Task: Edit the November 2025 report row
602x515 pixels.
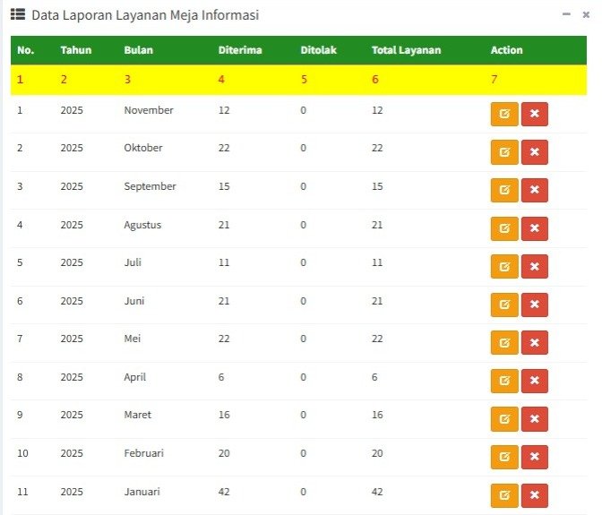Action: [x=504, y=115]
